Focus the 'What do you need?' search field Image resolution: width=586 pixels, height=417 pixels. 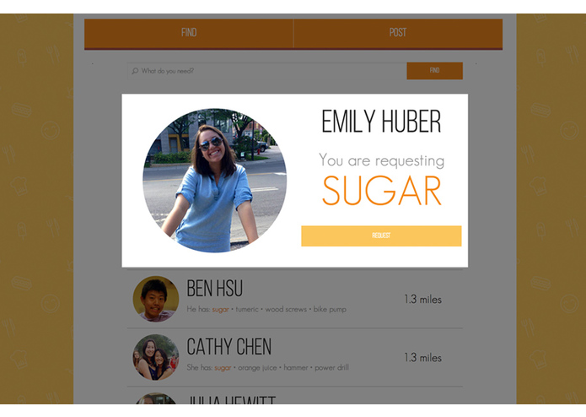(x=266, y=71)
